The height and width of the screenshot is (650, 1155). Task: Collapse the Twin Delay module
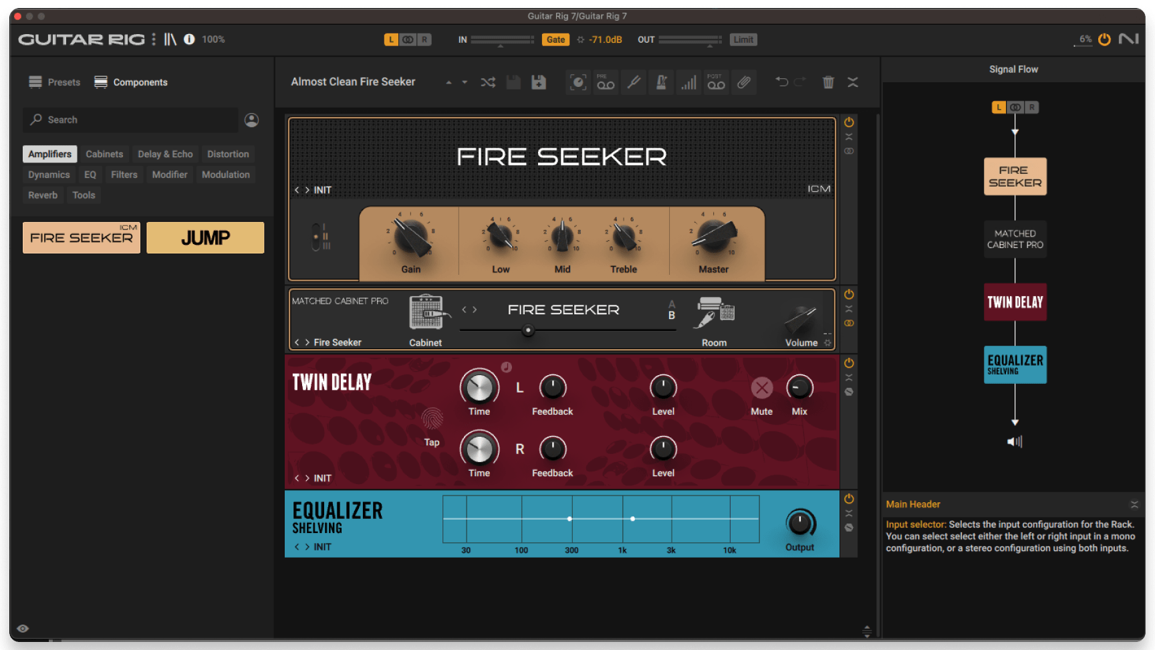click(x=849, y=378)
